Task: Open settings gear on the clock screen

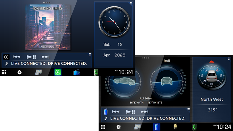Action: click(x=19, y=72)
